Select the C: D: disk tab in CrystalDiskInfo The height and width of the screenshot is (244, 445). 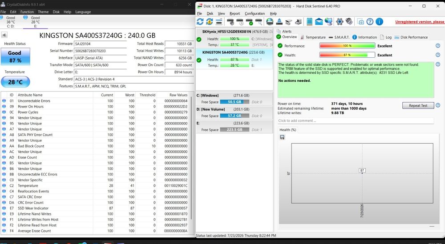[x=11, y=22]
